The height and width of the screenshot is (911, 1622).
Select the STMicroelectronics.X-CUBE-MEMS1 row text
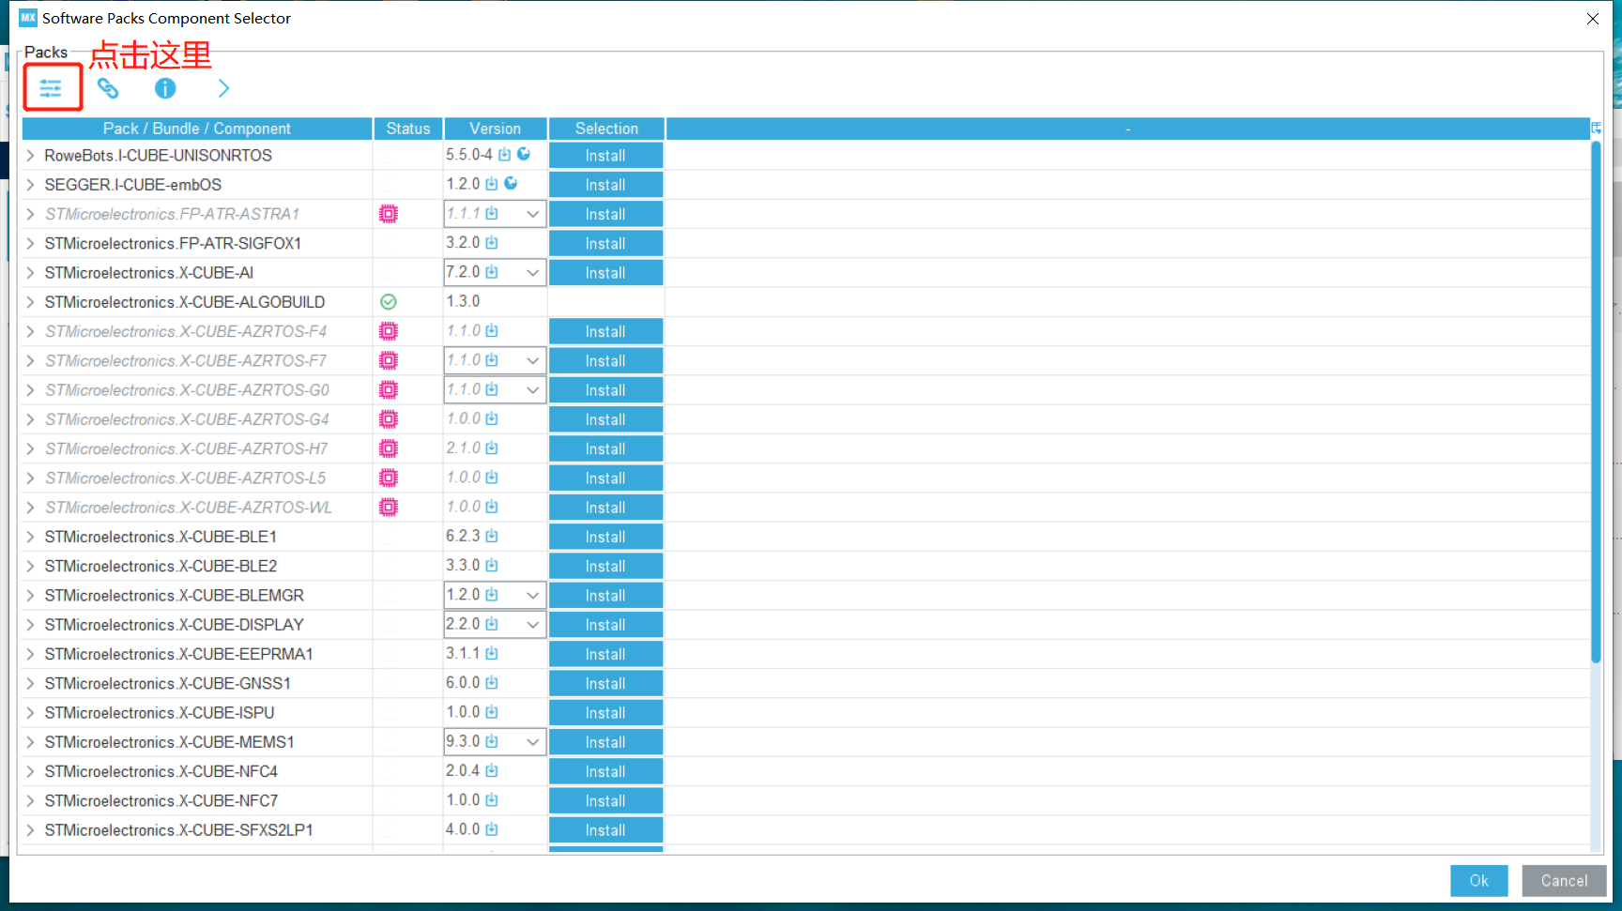[170, 741]
